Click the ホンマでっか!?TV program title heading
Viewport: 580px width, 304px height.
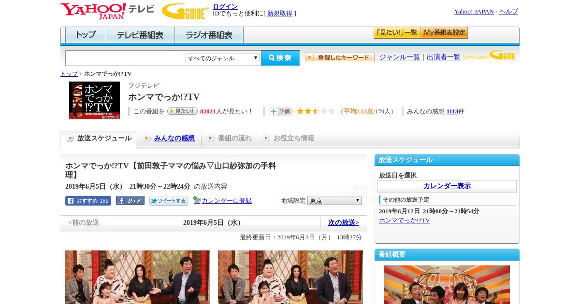click(164, 97)
